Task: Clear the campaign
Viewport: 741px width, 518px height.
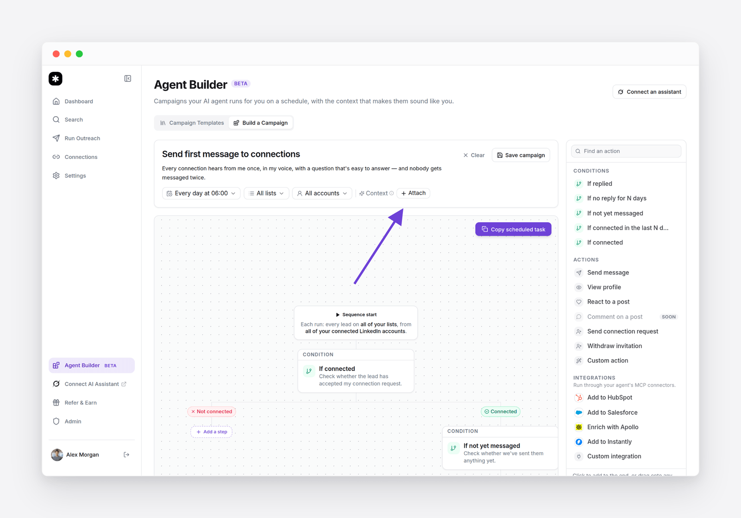Action: pos(474,155)
